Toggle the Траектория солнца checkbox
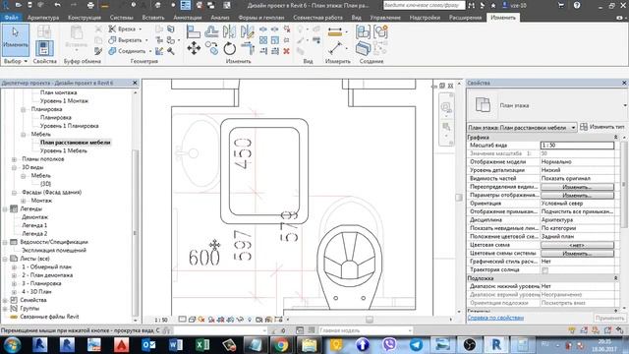 544,270
